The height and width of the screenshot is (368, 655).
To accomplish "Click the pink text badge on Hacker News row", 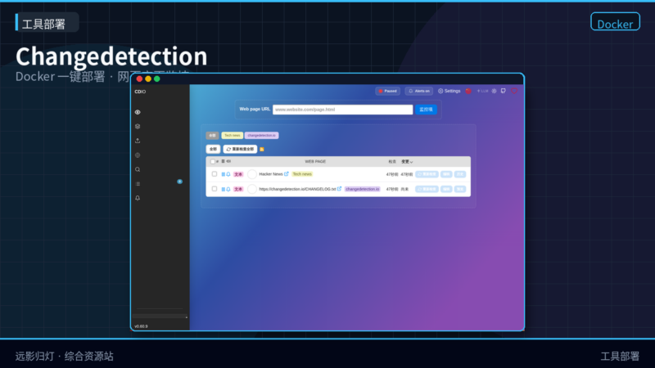I will 238,174.
